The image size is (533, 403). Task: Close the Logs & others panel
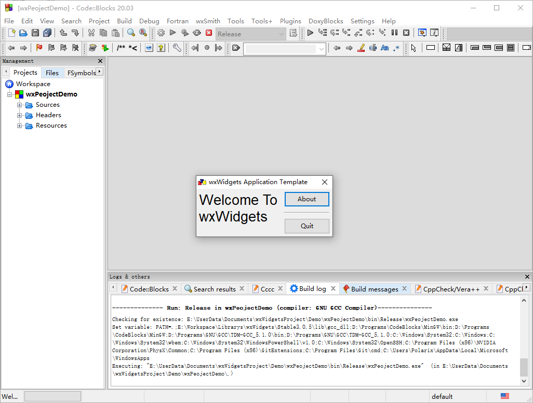point(527,276)
